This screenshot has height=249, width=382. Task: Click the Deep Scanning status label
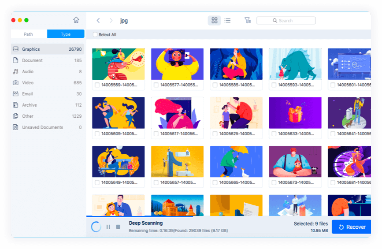point(146,223)
